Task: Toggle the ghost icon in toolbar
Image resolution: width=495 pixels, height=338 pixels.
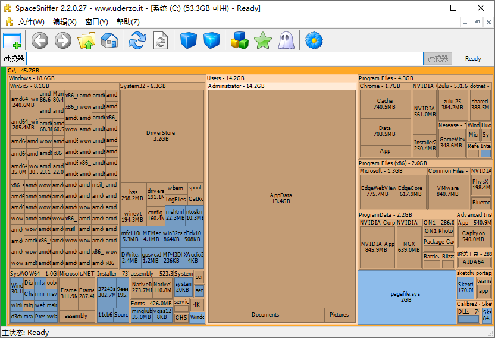Action: click(x=286, y=40)
